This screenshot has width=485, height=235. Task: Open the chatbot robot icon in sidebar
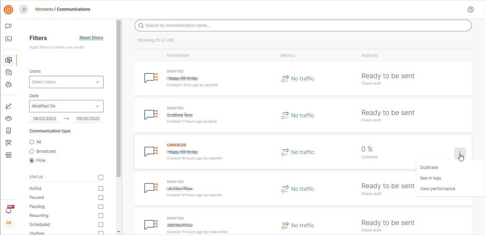pos(8,85)
